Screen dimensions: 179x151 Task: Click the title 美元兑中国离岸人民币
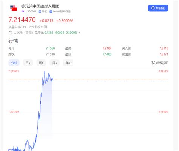[x=40, y=6]
